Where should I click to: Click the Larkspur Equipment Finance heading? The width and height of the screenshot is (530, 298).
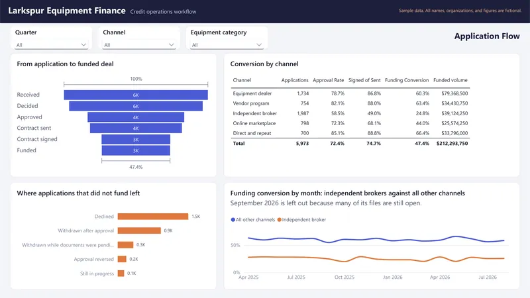click(x=67, y=11)
